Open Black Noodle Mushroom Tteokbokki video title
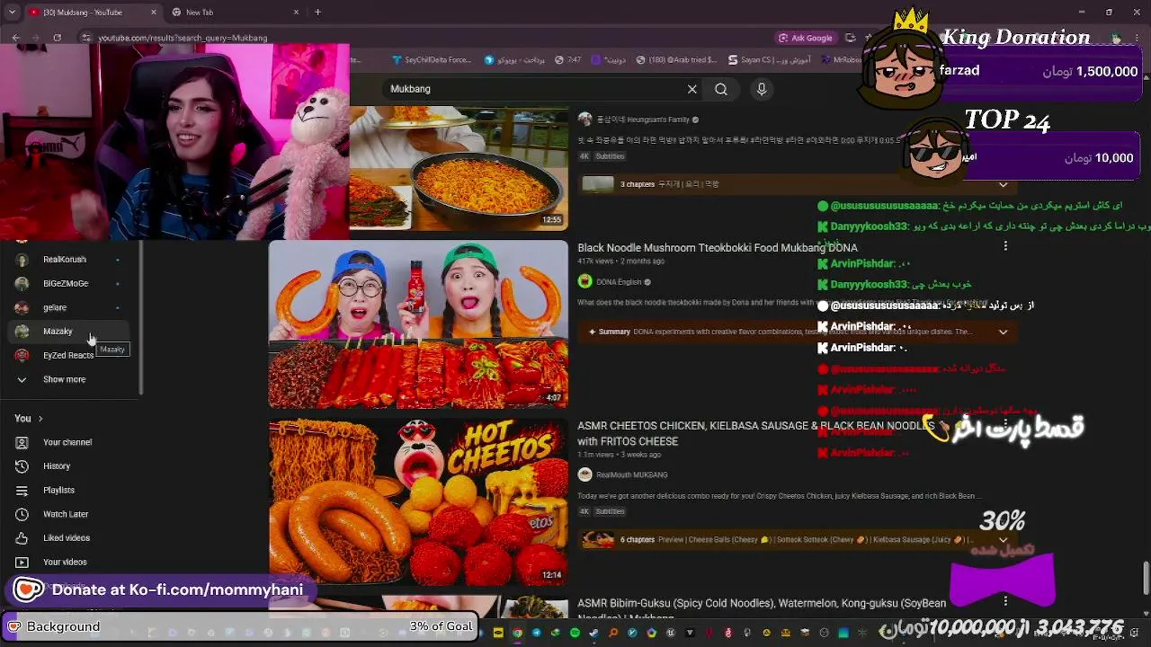The image size is (1151, 647). click(x=718, y=248)
